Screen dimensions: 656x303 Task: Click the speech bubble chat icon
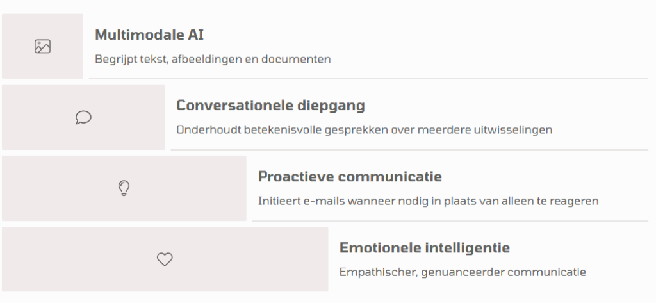click(83, 117)
